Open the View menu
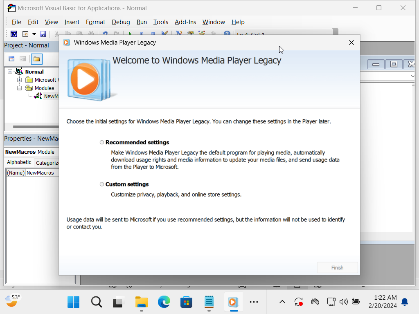The width and height of the screenshot is (419, 314). pyautogui.click(x=51, y=22)
